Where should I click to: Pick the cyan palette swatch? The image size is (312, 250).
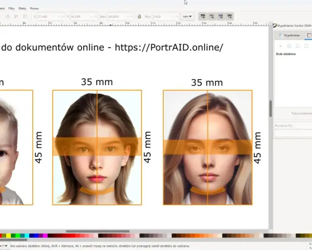tap(27, 235)
